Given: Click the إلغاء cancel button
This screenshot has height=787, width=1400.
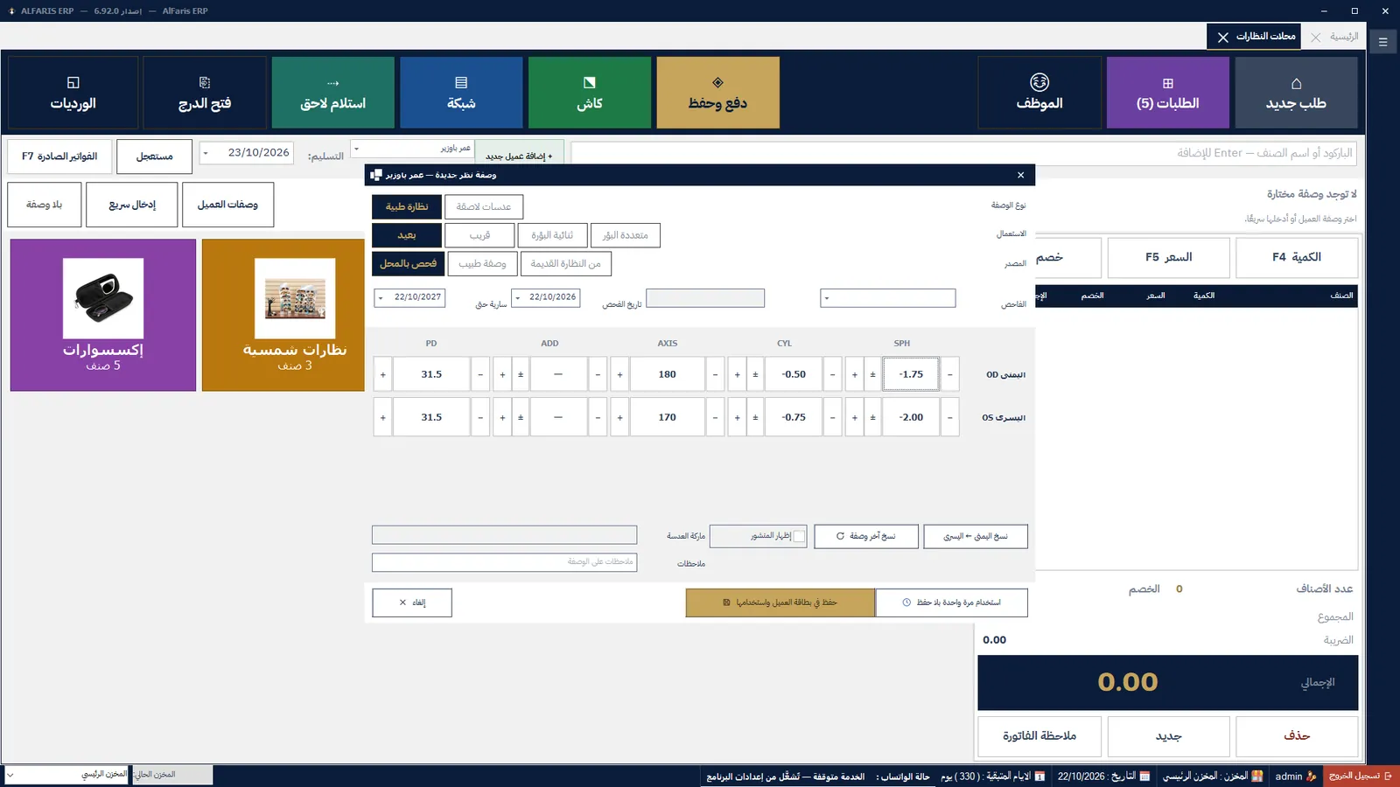Looking at the screenshot, I should point(412,602).
